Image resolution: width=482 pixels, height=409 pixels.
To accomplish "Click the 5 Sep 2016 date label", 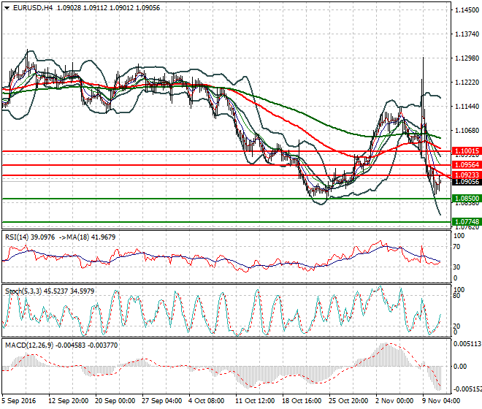I will [x=19, y=401].
